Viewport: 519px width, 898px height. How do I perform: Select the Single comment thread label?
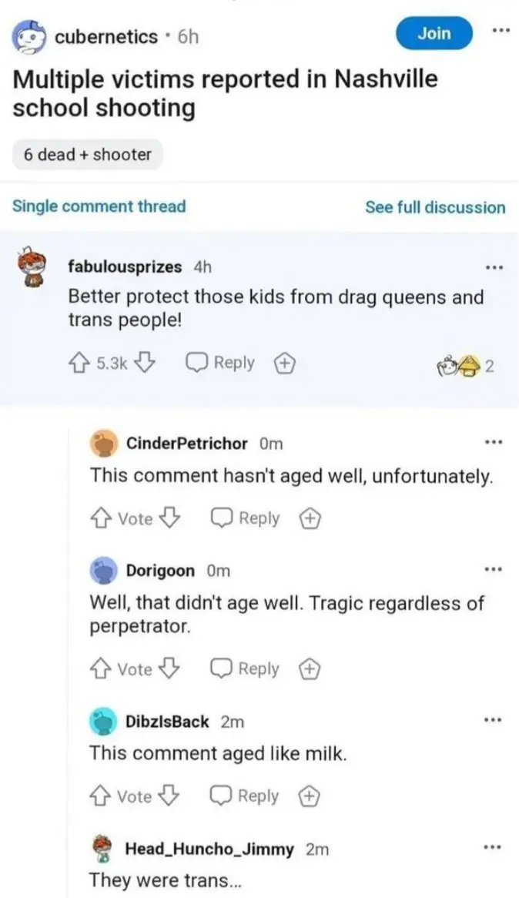click(99, 206)
